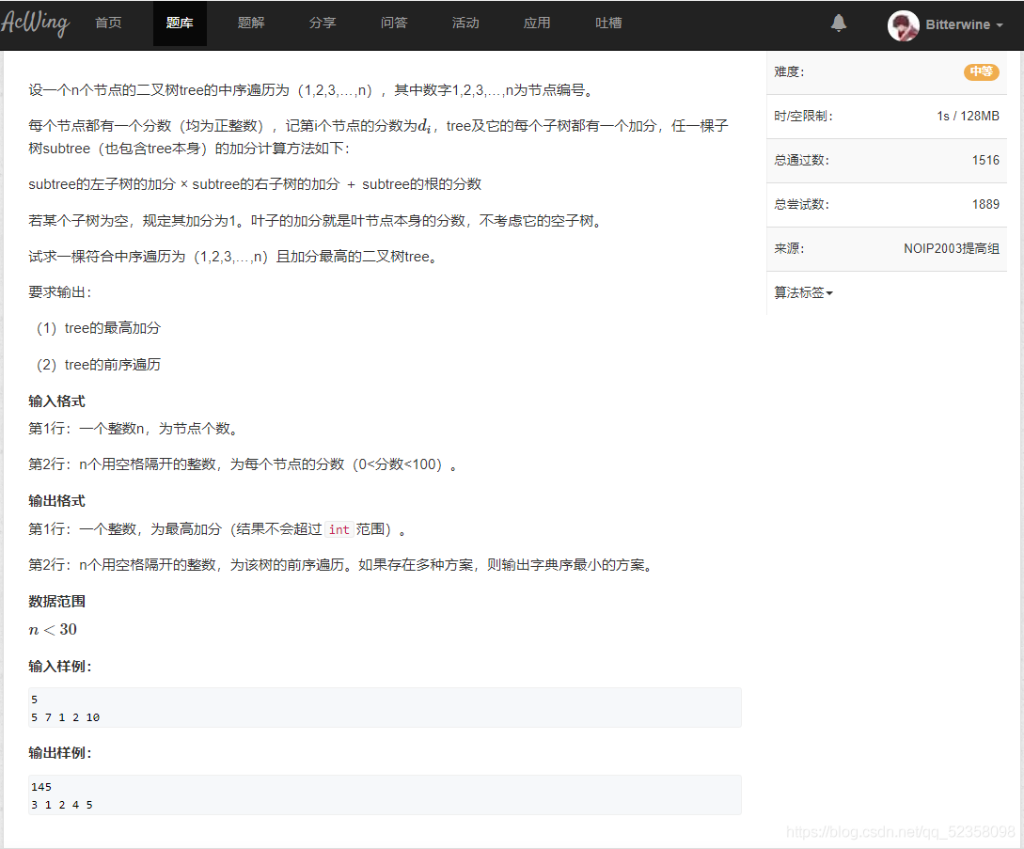Click the NOIP2003提高组 source text
The width and height of the screenshot is (1024, 849).
[x=952, y=248]
